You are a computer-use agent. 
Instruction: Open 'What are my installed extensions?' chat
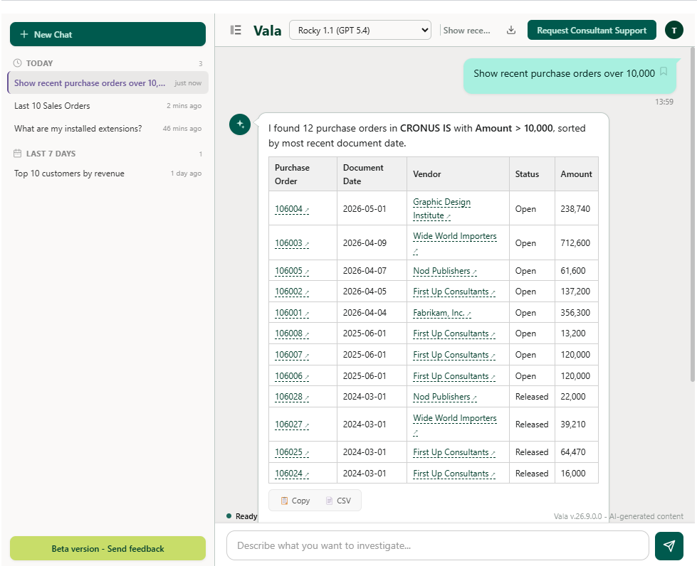[108, 128]
